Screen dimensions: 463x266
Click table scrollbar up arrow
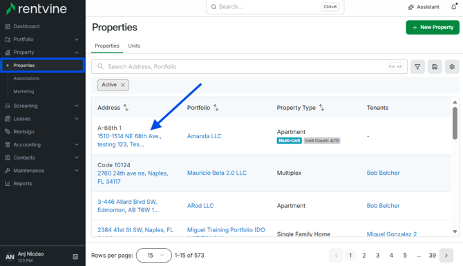455,102
